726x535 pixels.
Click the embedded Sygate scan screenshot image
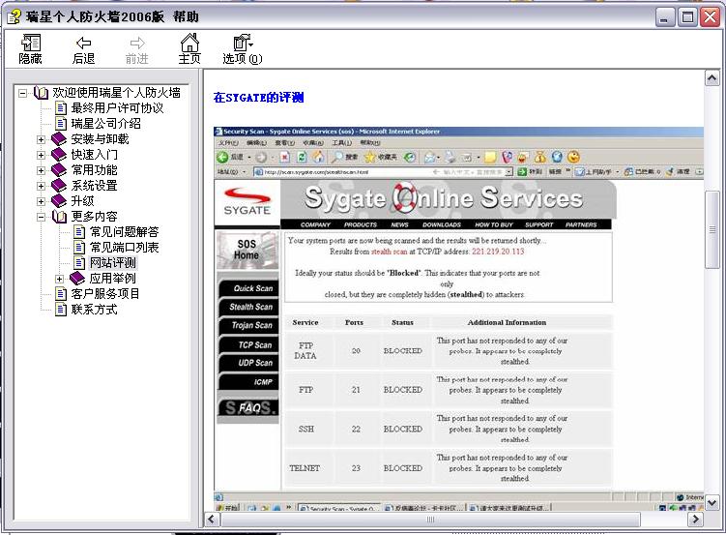click(x=458, y=319)
